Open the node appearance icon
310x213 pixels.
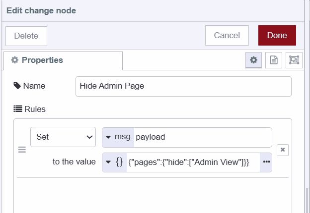tap(294, 60)
